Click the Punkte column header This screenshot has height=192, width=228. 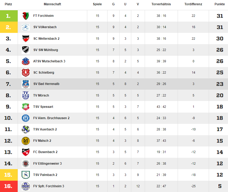(220, 4)
